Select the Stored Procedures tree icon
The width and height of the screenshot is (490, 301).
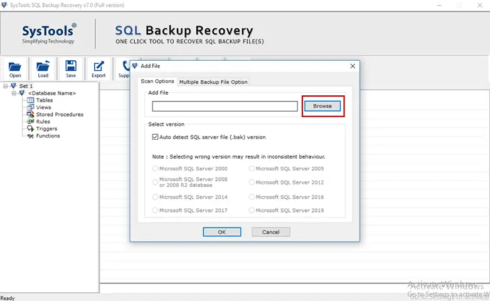30,114
